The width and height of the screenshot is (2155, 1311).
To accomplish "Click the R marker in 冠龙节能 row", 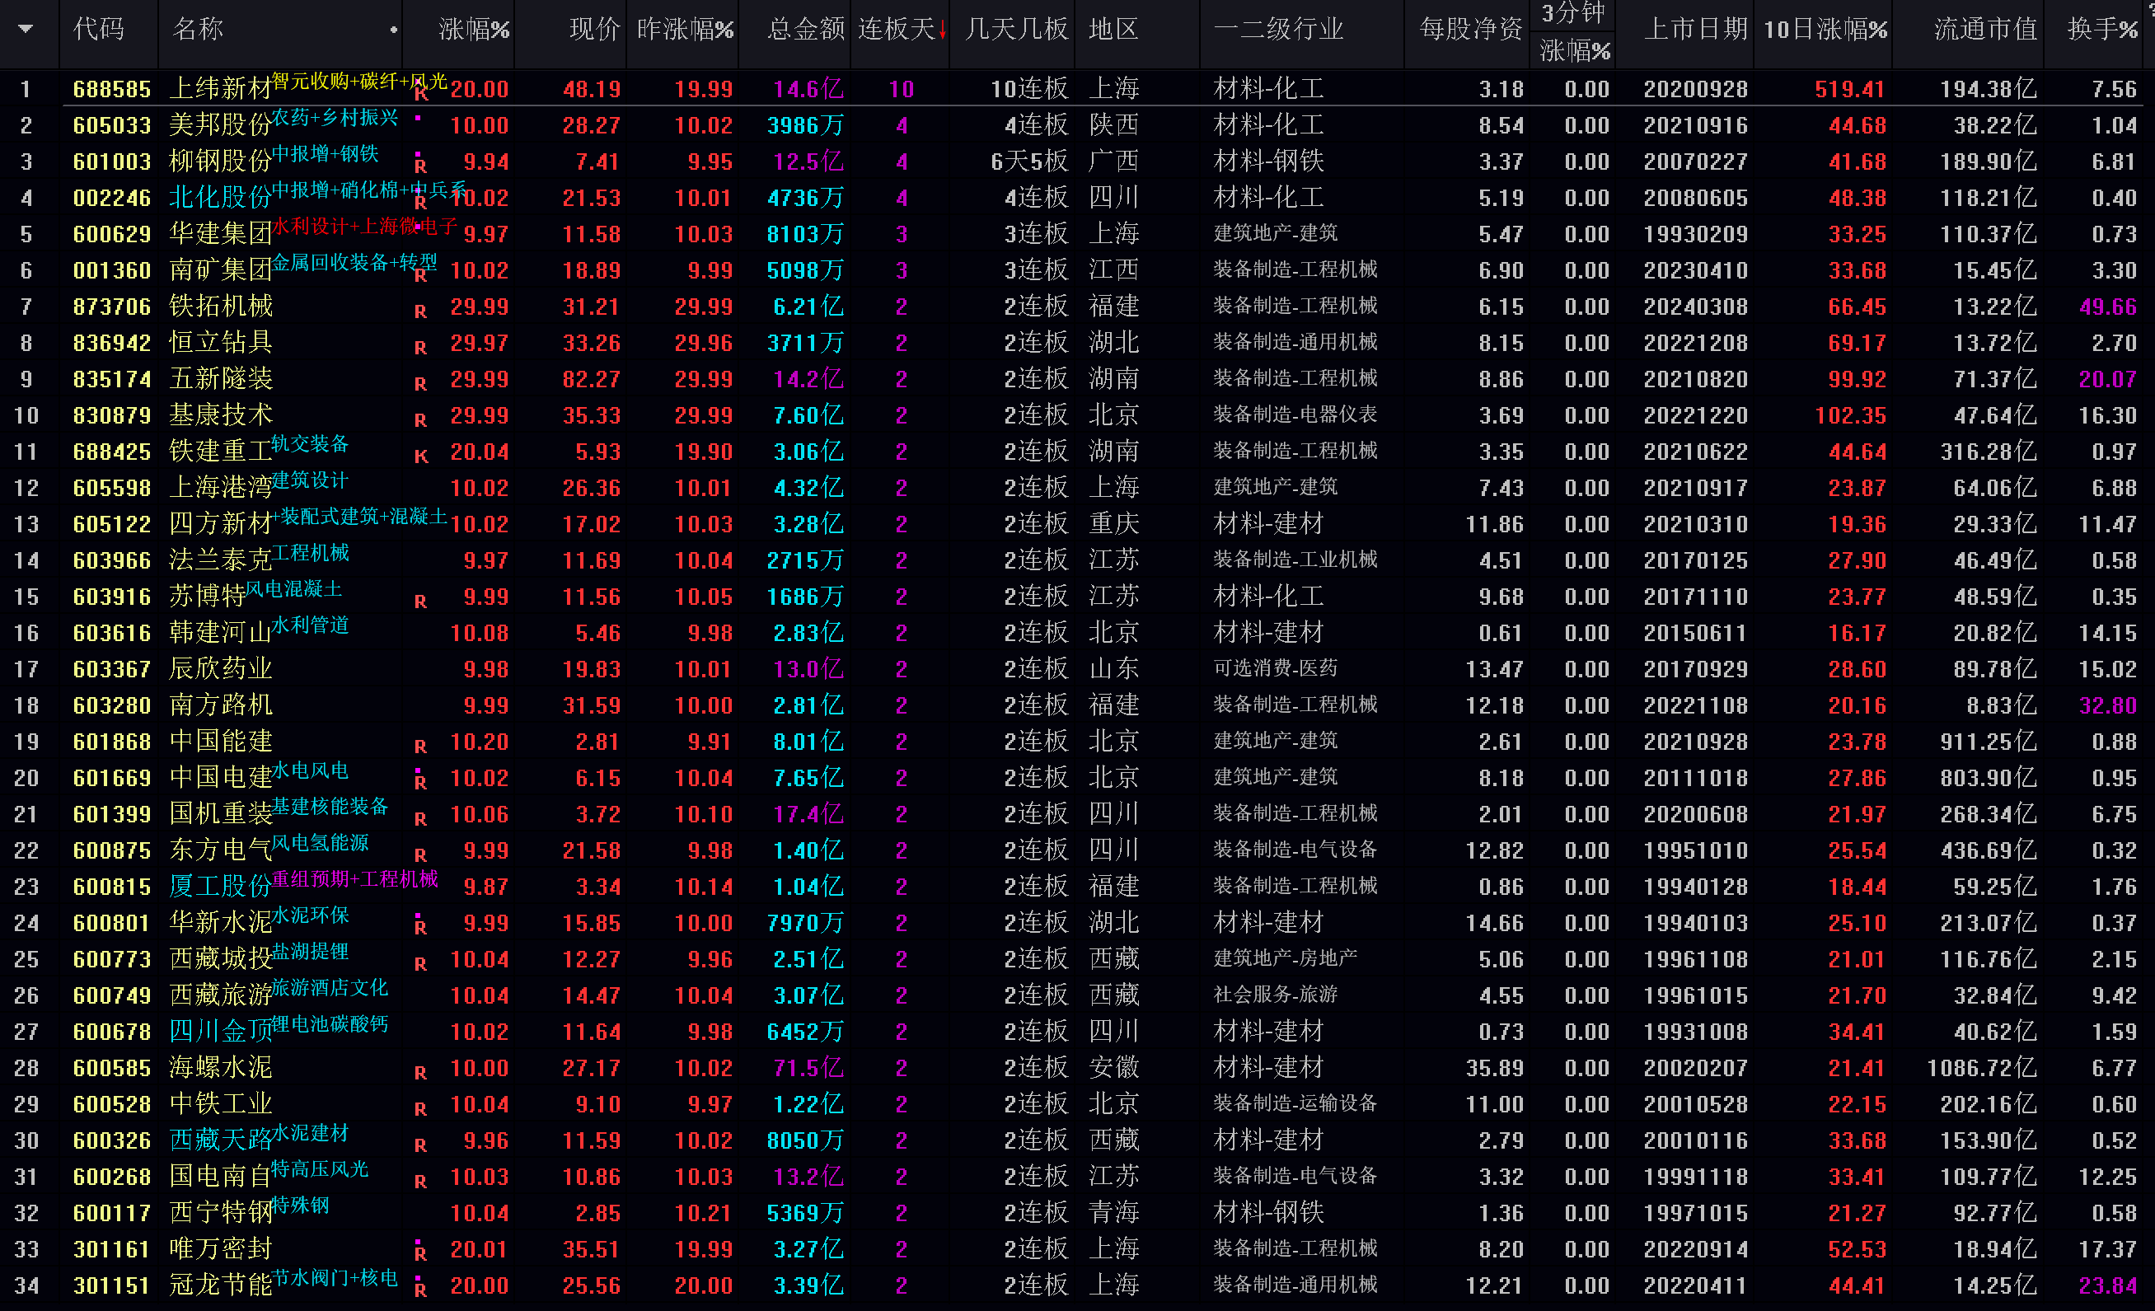I will point(420,1290).
